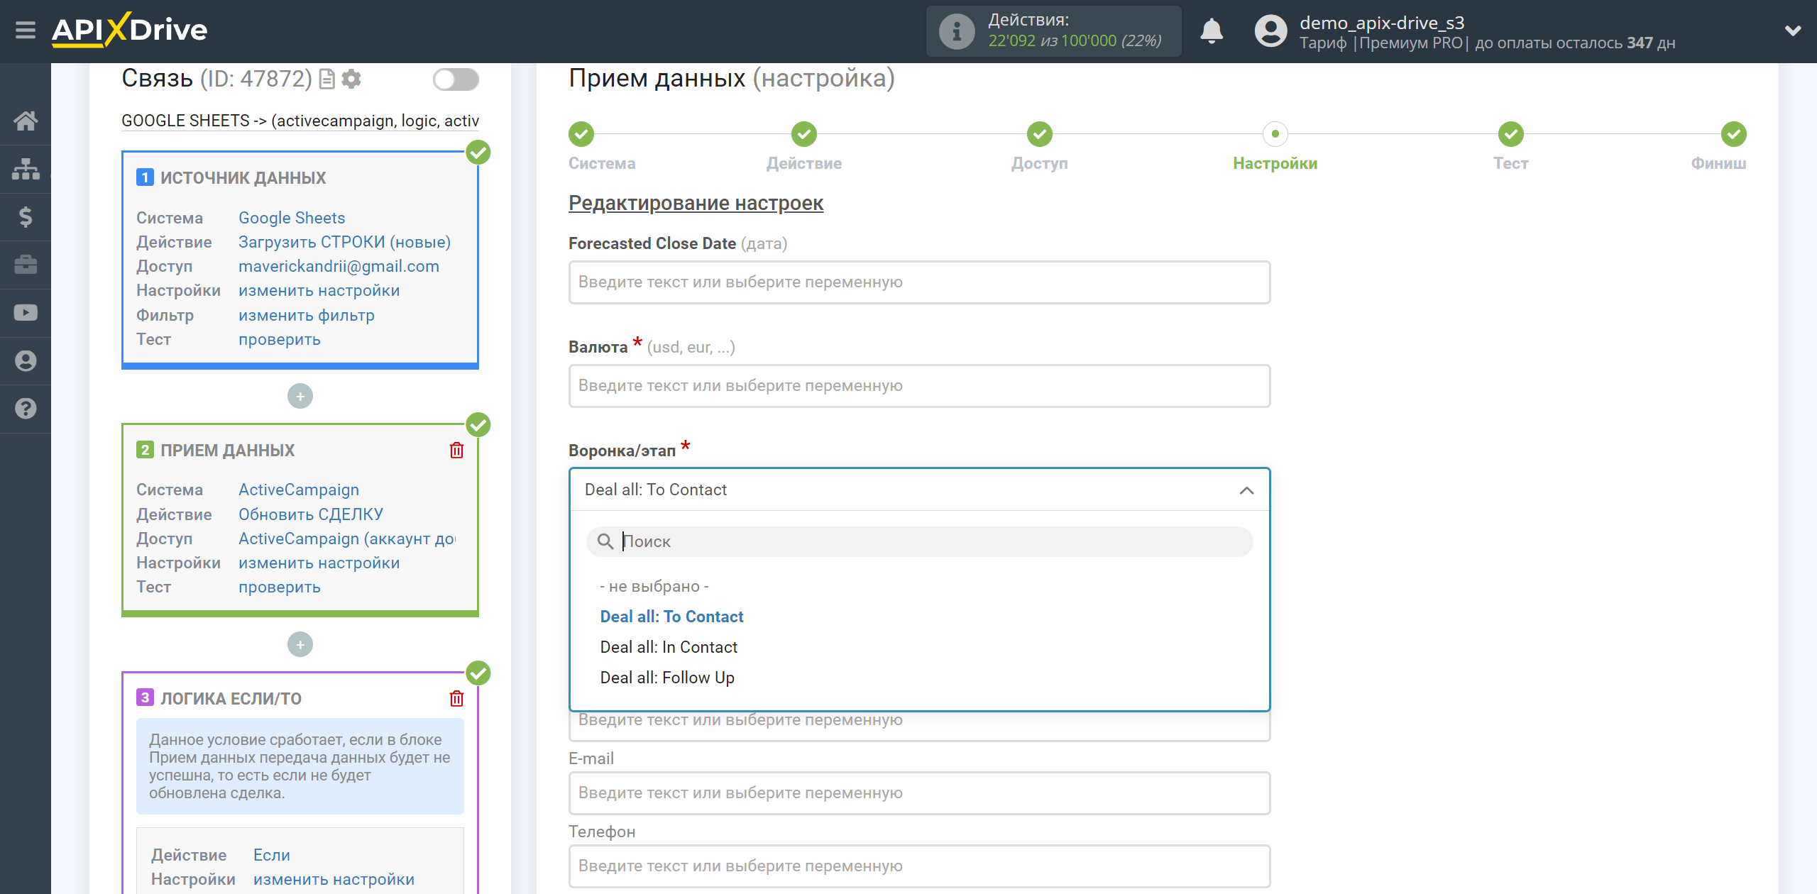Viewport: 1817px width, 894px height.
Task: Add a block after Прием данных
Action: 300,644
